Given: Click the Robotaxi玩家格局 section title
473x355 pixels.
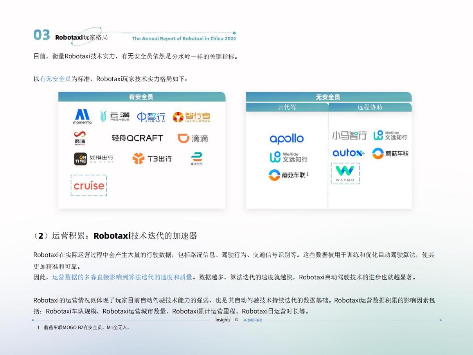Looking at the screenshot, I should pyautogui.click(x=81, y=38).
